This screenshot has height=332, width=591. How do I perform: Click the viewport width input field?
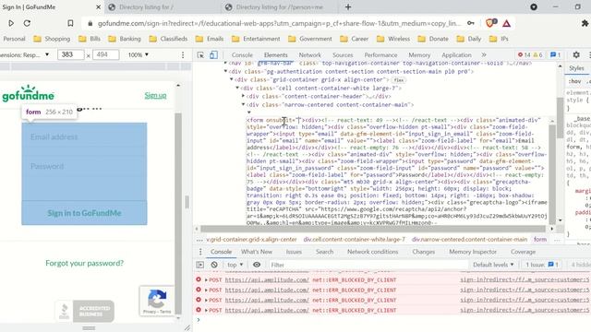71,55
